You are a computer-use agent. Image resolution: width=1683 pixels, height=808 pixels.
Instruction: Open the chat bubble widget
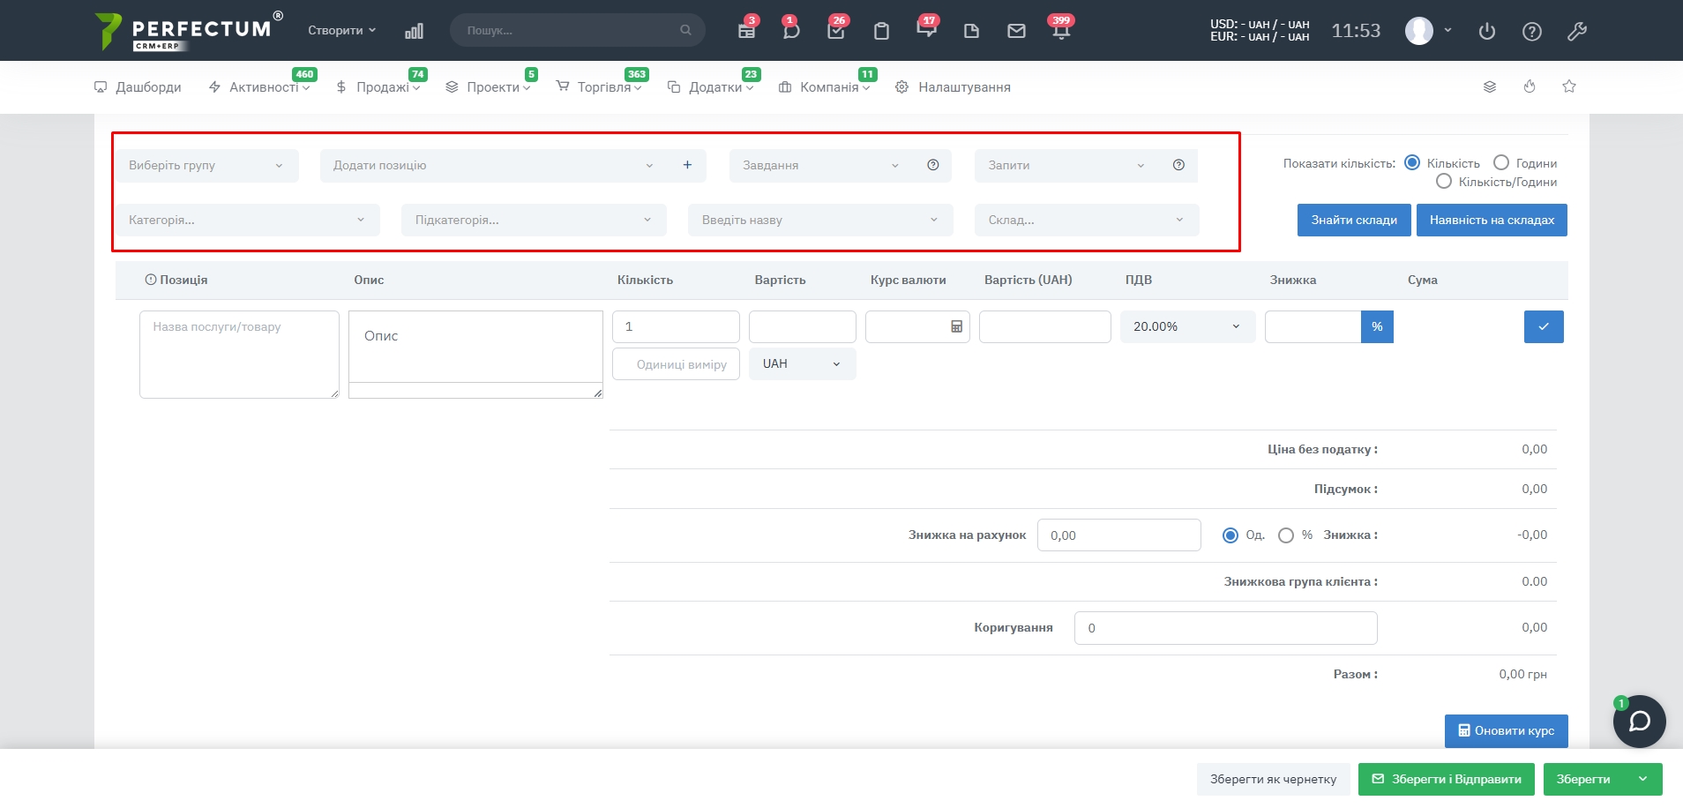1639,722
